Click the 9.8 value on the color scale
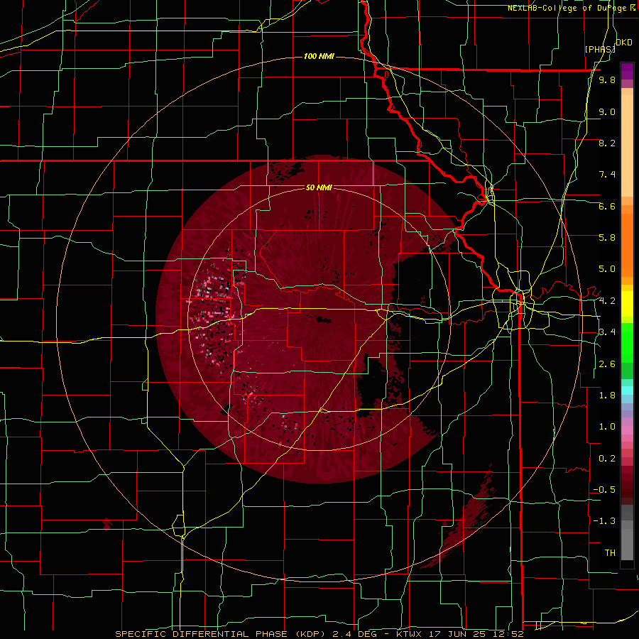The image size is (639, 639). 607,80
